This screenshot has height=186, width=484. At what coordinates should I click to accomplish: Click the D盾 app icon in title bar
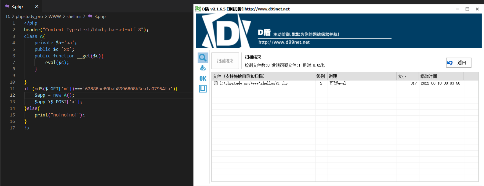click(x=198, y=9)
